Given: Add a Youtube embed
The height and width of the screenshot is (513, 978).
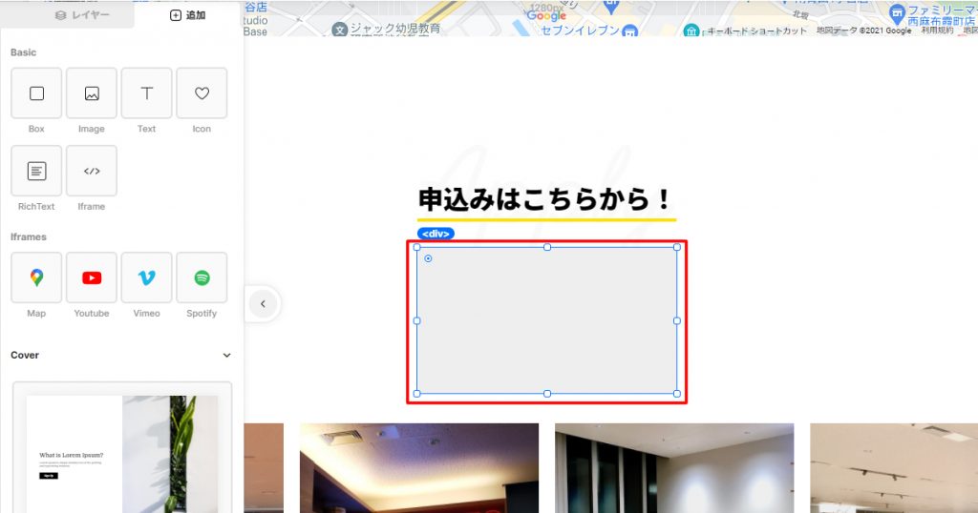Looking at the screenshot, I should tap(92, 277).
